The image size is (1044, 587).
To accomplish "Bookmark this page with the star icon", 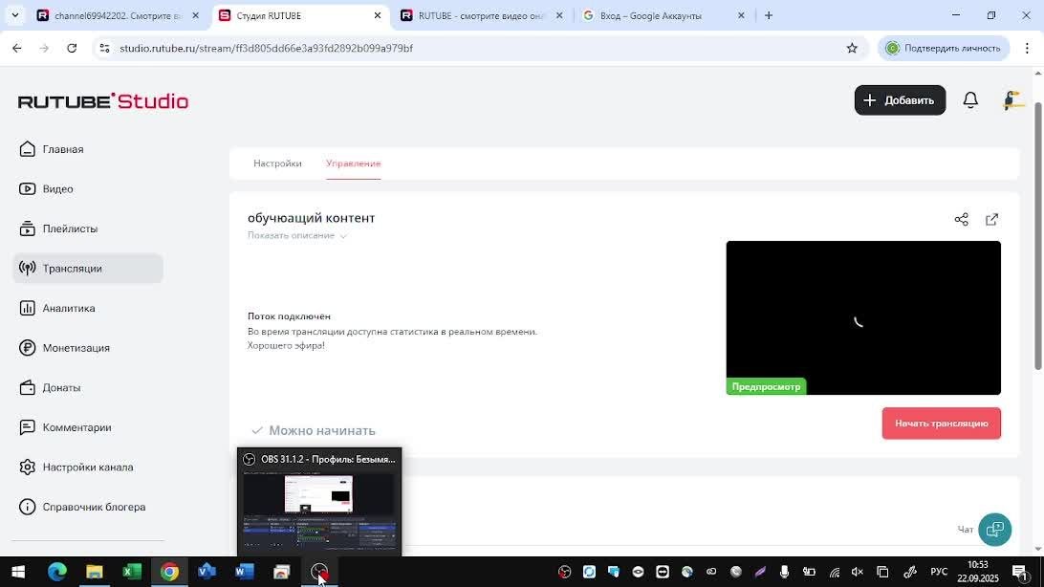I will pos(852,48).
